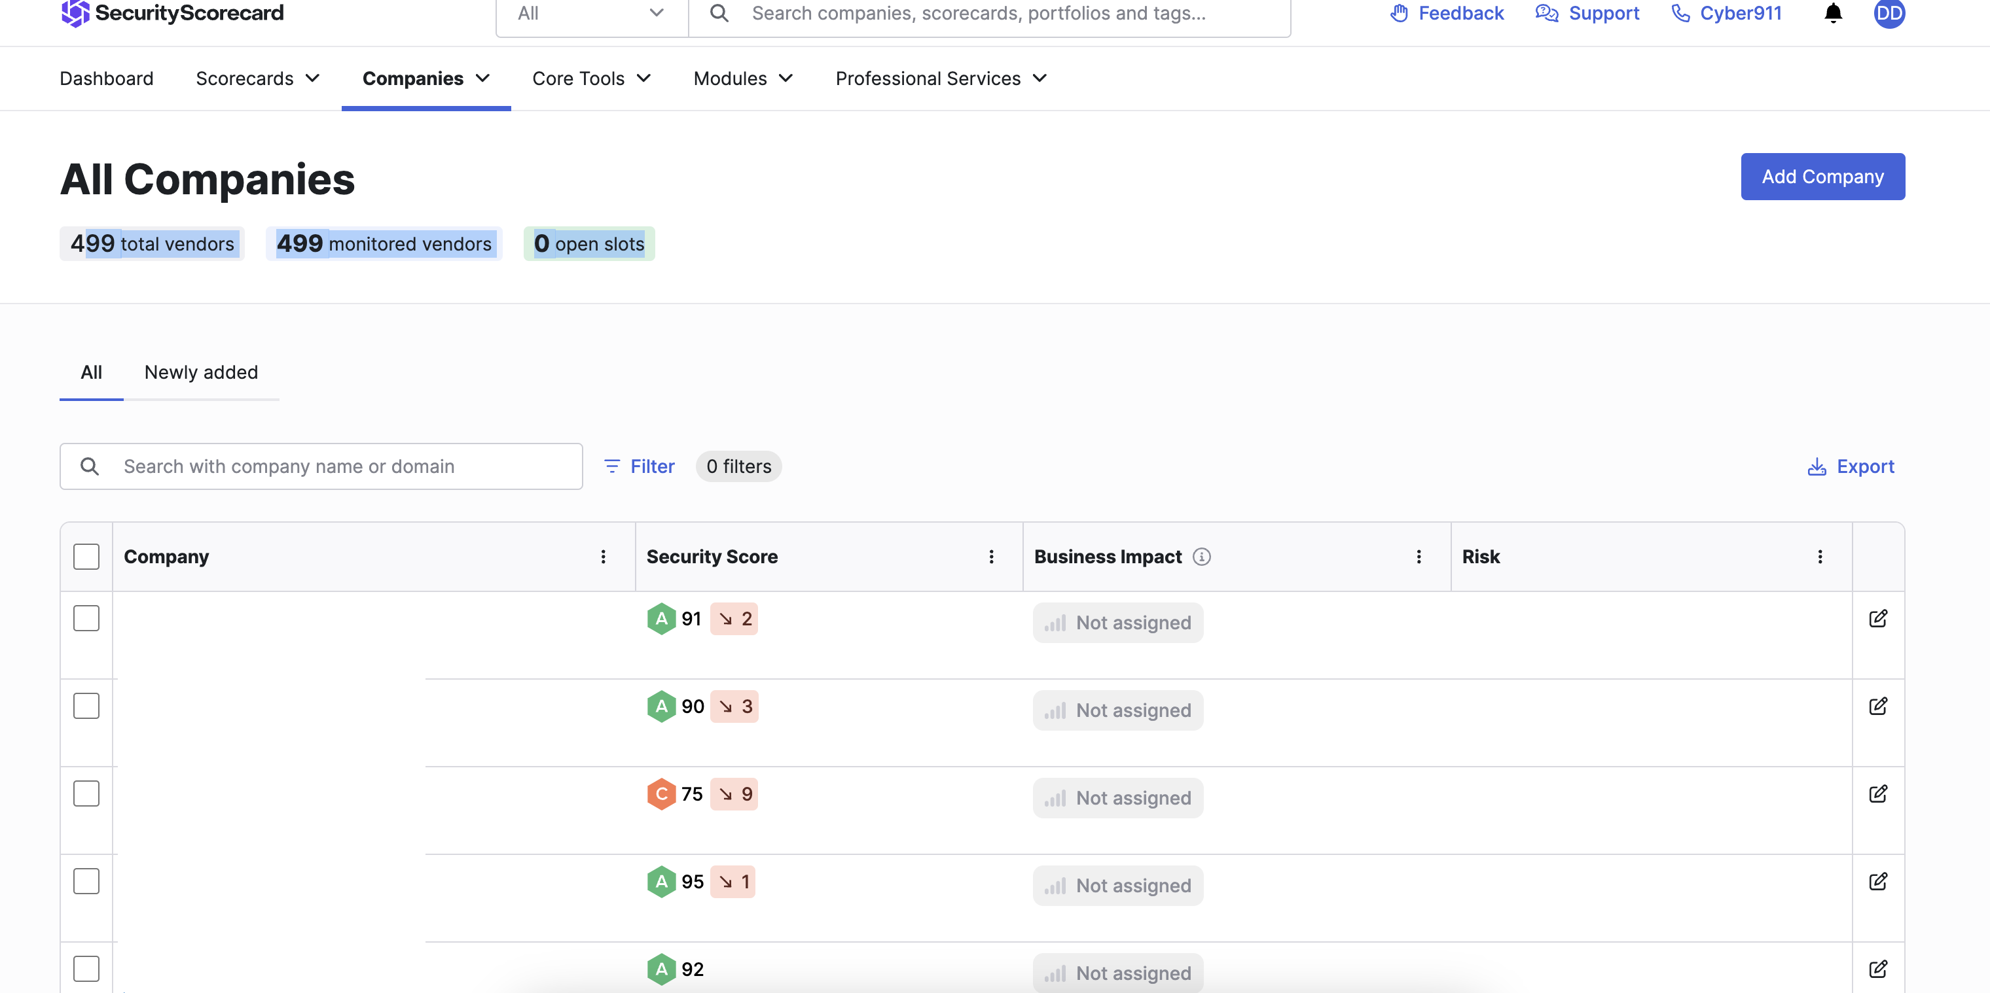Set business impact for score 90 row
This screenshot has width=1990, height=993.
point(1118,710)
